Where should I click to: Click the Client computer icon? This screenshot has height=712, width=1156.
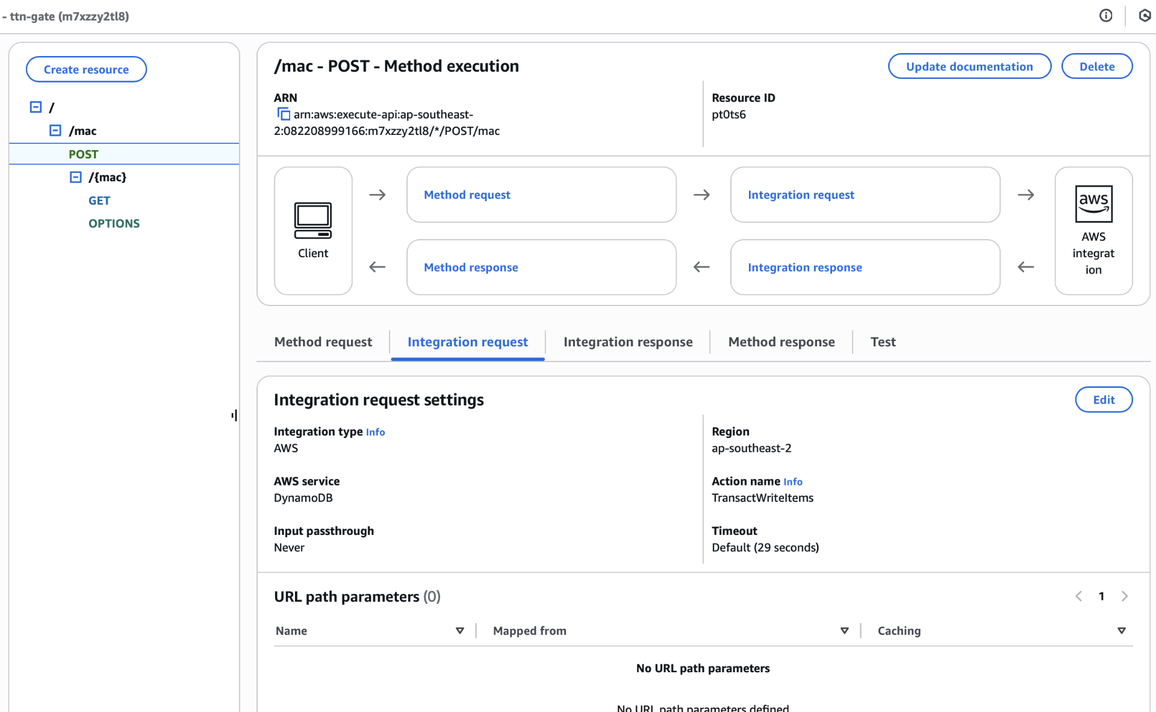(313, 220)
